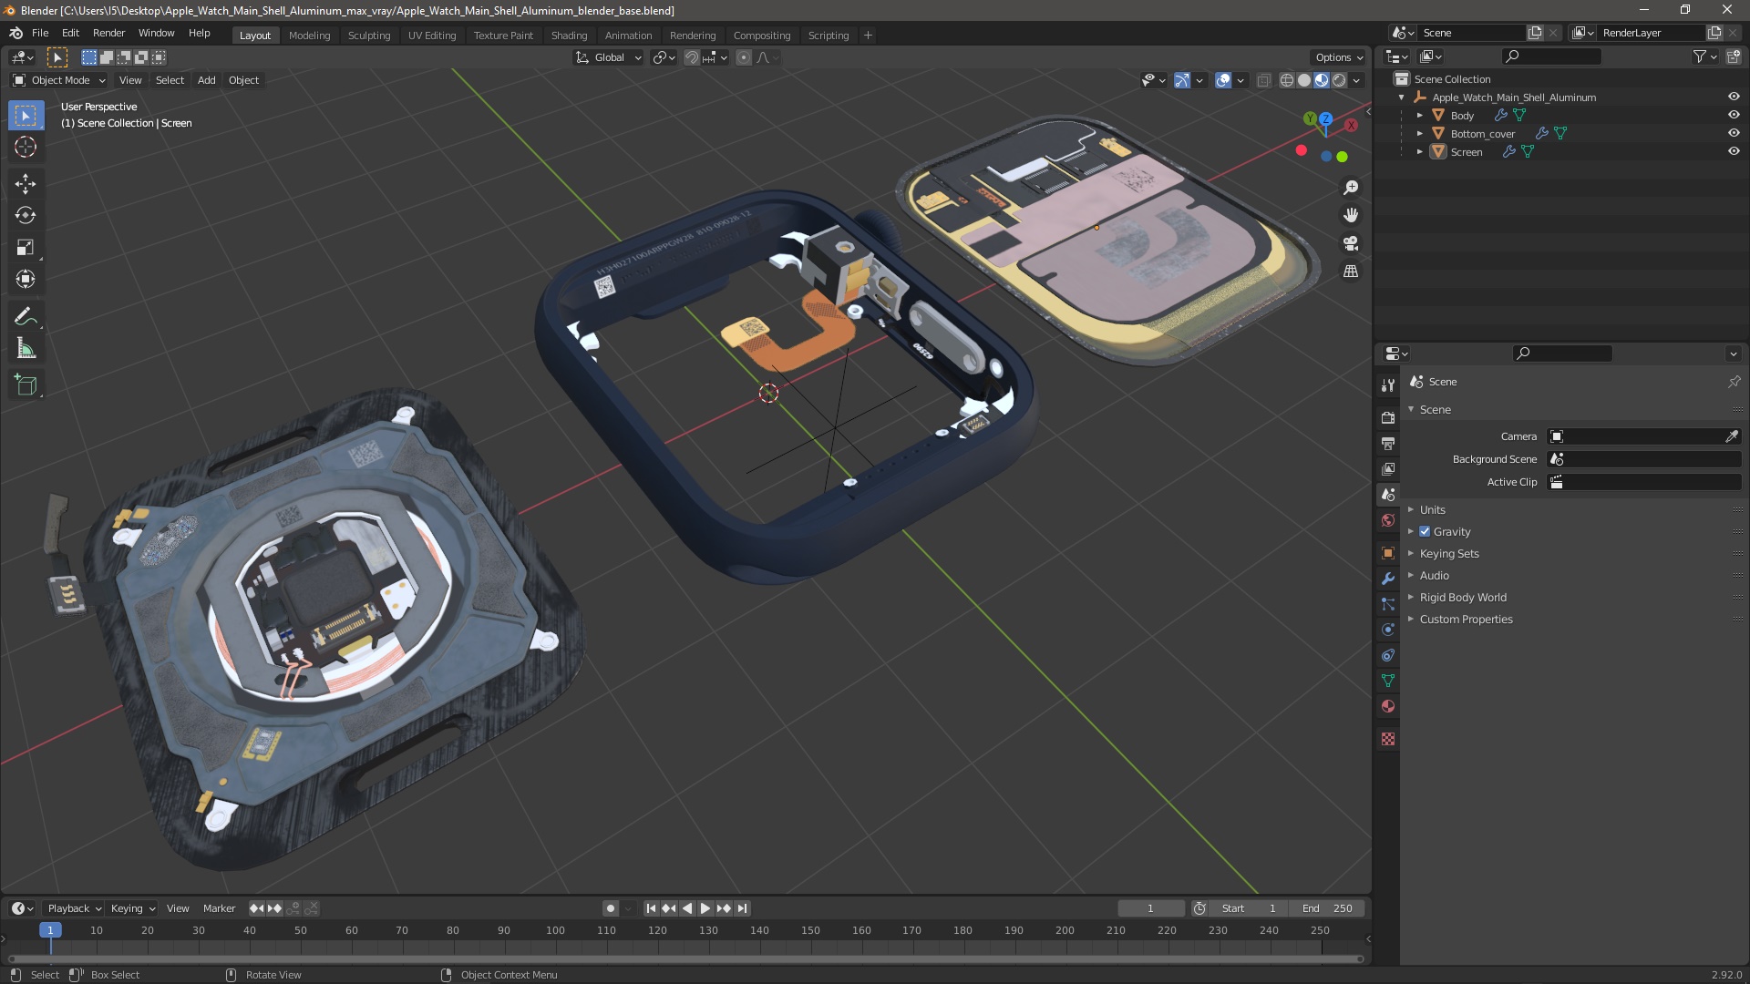The height and width of the screenshot is (984, 1750).
Task: Switch to the Shading workspace tab
Action: click(569, 36)
